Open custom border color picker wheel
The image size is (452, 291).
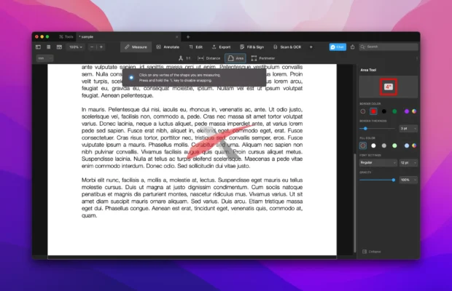tap(414, 111)
